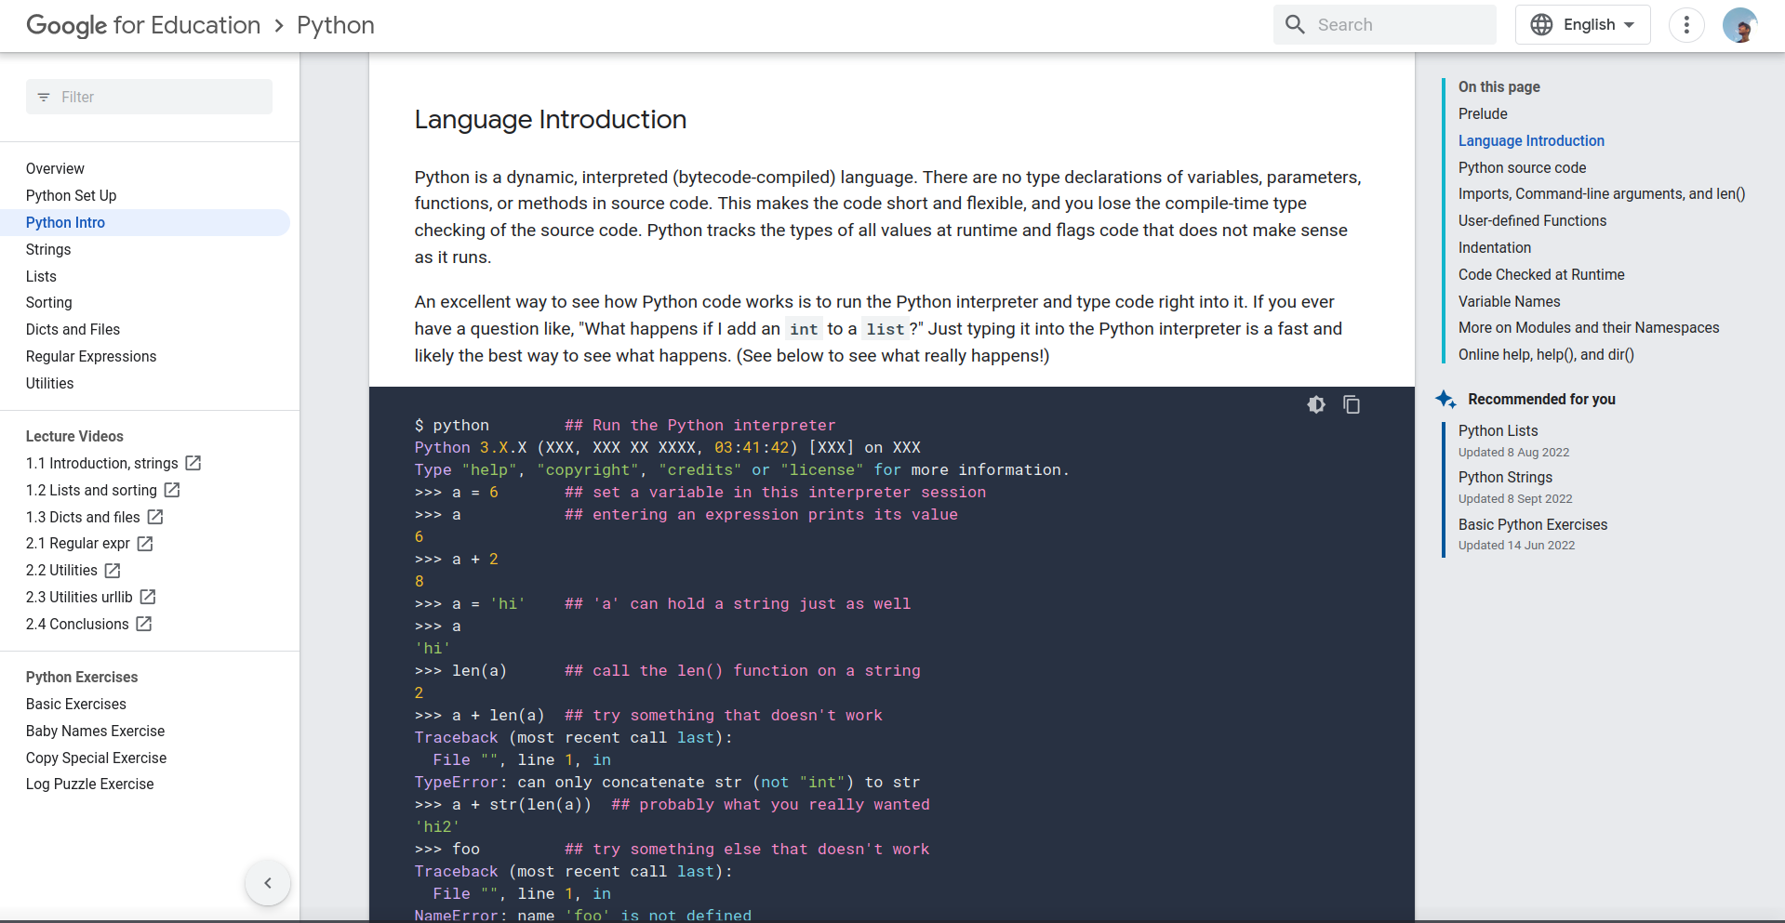Screen dimensions: 1785x923
Task: Jump to User-defined Functions section
Action: (x=1532, y=220)
